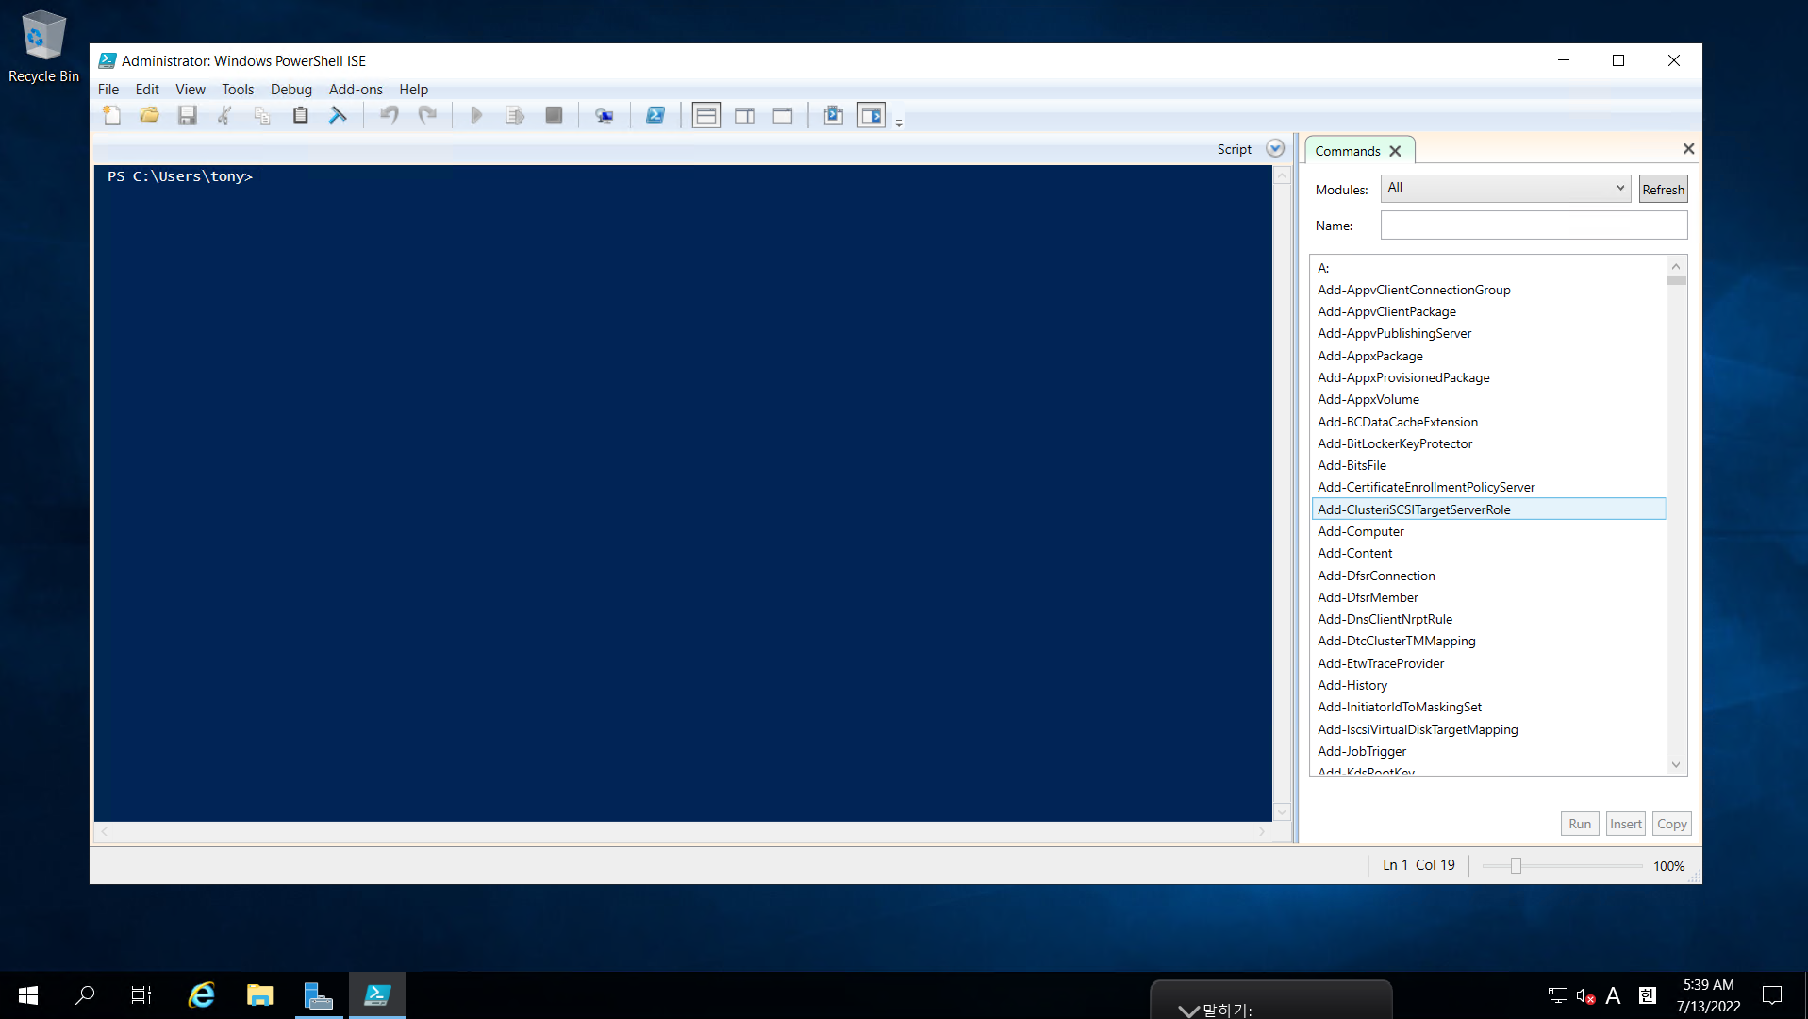The height and width of the screenshot is (1019, 1808).
Task: Open taskbar search magnifier
Action: point(85,994)
